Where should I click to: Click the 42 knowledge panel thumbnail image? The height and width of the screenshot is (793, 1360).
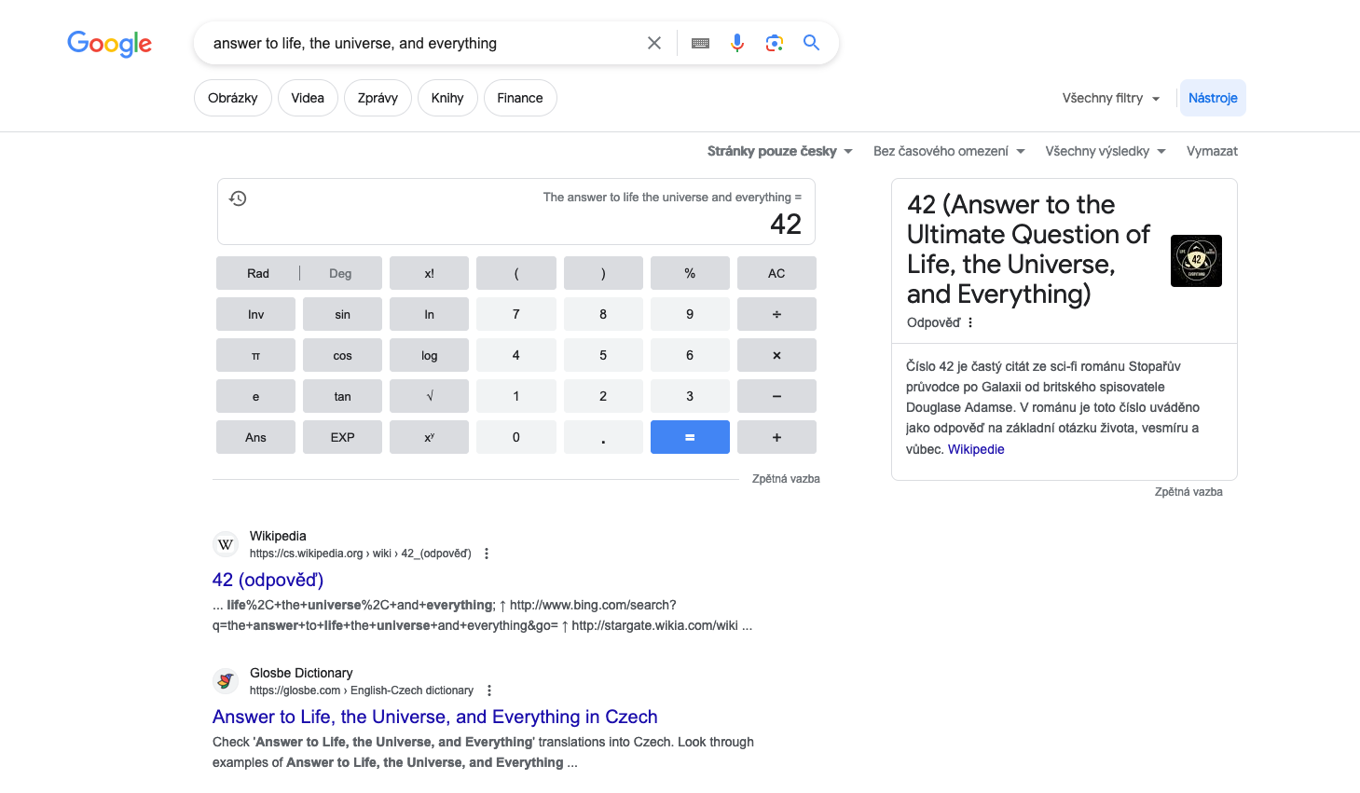point(1196,261)
